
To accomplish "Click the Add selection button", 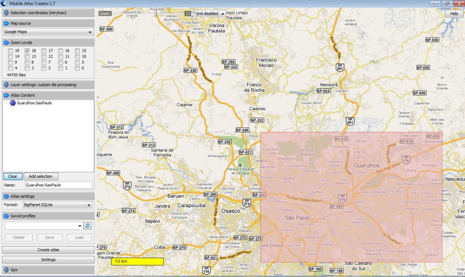I will 41,176.
